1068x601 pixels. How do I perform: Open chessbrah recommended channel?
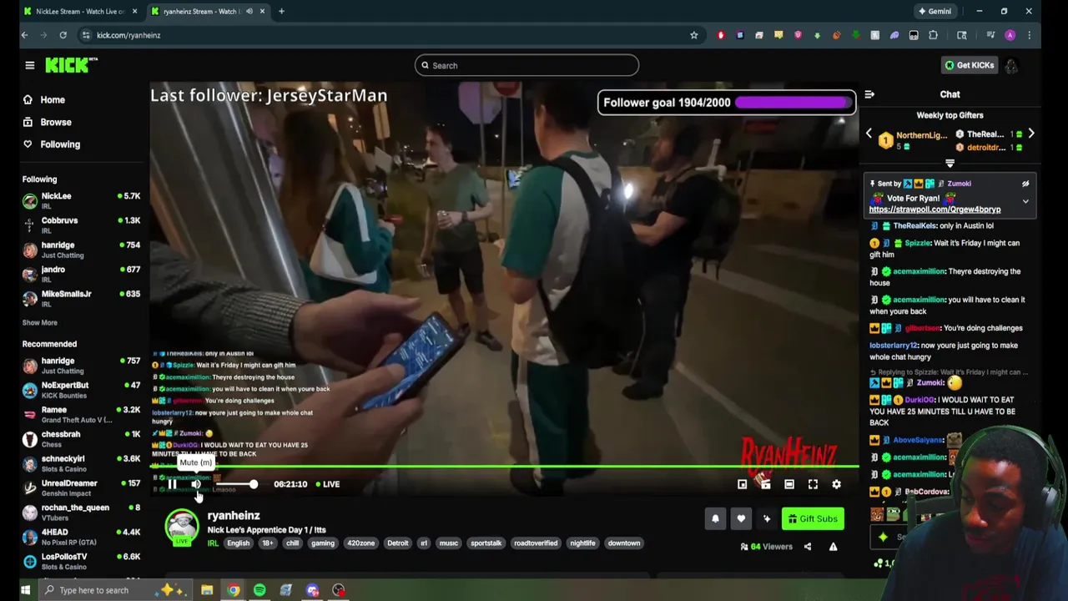tap(81, 438)
